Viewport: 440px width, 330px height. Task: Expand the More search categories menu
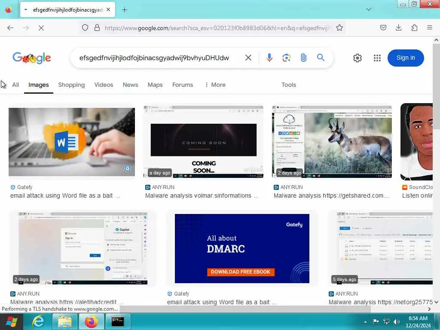[x=215, y=85]
